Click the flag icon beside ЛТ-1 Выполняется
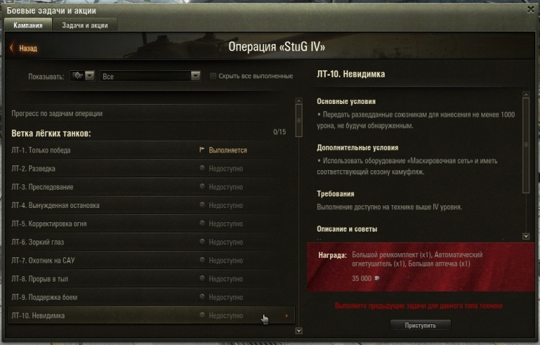Viewport: 540px width, 345px height. coord(202,150)
